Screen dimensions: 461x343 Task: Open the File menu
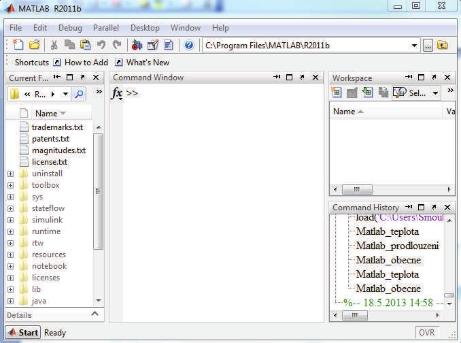16,28
